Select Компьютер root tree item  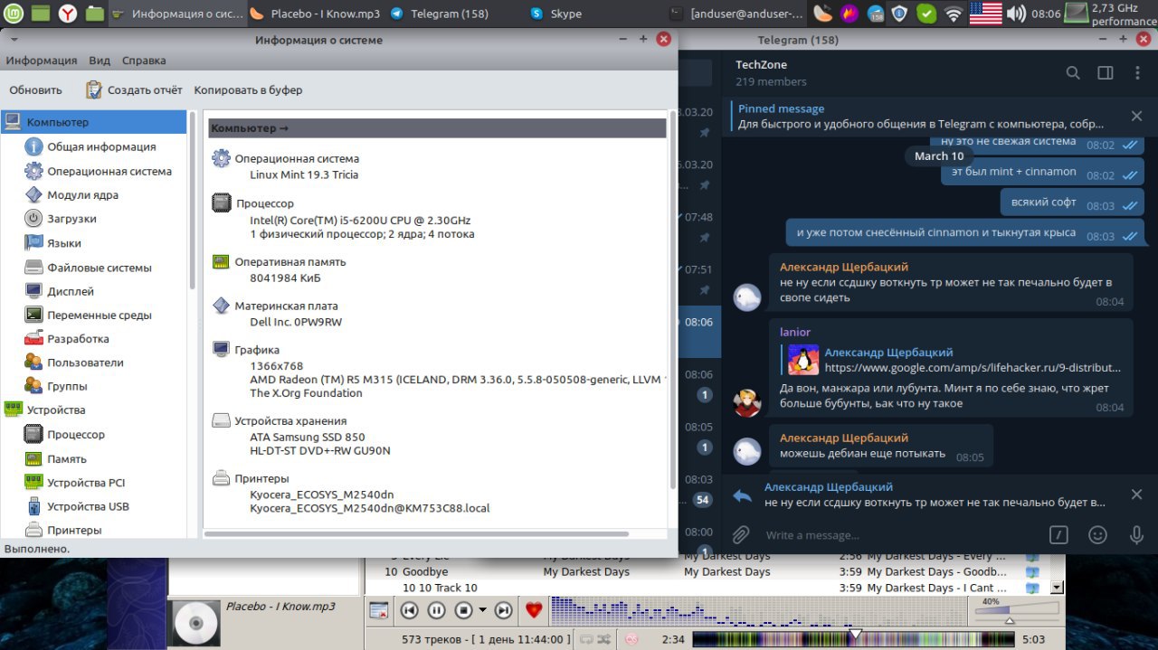click(94, 122)
